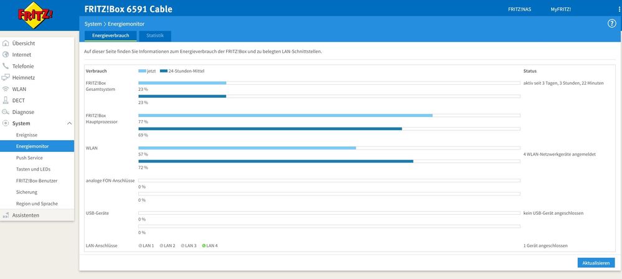Click the Assistenten wizard icon
The width and height of the screenshot is (622, 279).
[6, 215]
